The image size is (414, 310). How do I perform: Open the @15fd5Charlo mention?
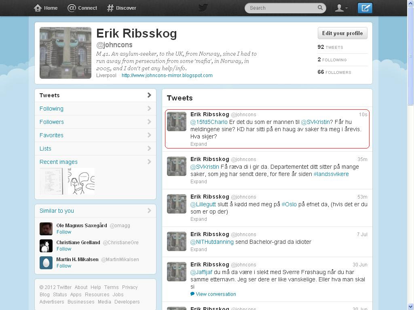209,122
